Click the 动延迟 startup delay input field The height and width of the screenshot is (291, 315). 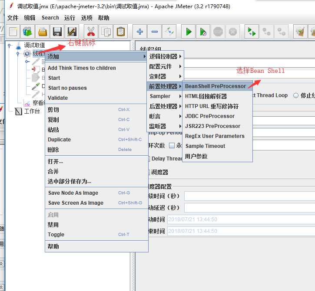(x=249, y=208)
